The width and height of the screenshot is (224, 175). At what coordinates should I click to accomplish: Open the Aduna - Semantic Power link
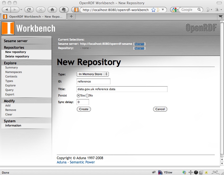tap(76, 162)
